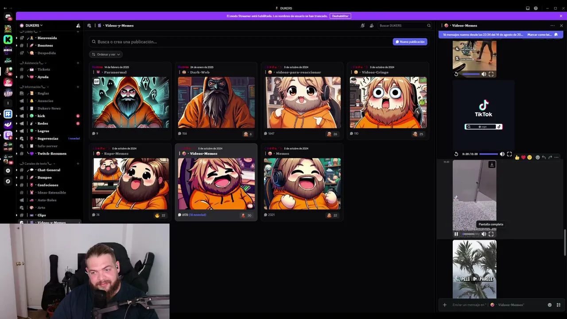Click the add server plus icon
The image size is (567, 319).
pyautogui.click(x=8, y=171)
